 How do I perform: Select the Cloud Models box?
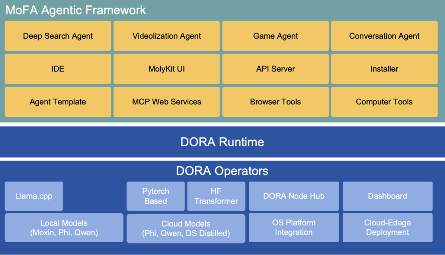click(x=186, y=229)
